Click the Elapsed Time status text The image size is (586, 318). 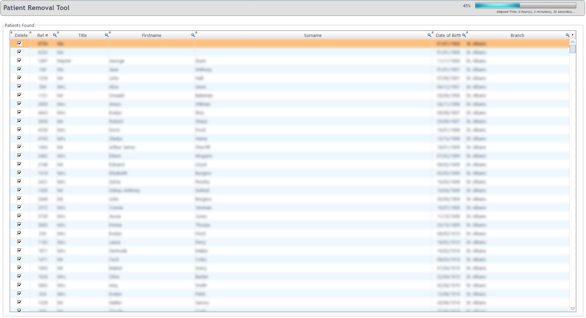coord(536,12)
